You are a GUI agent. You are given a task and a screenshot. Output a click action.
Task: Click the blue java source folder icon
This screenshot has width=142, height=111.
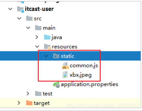click(x=47, y=37)
